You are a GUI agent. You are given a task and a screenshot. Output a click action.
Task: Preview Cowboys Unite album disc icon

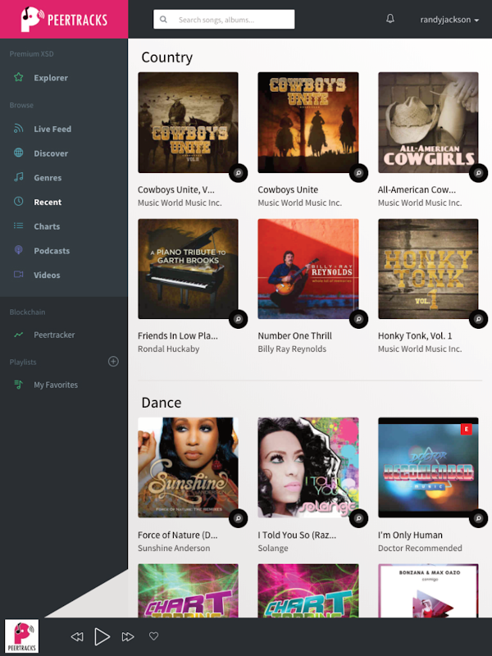(x=358, y=173)
